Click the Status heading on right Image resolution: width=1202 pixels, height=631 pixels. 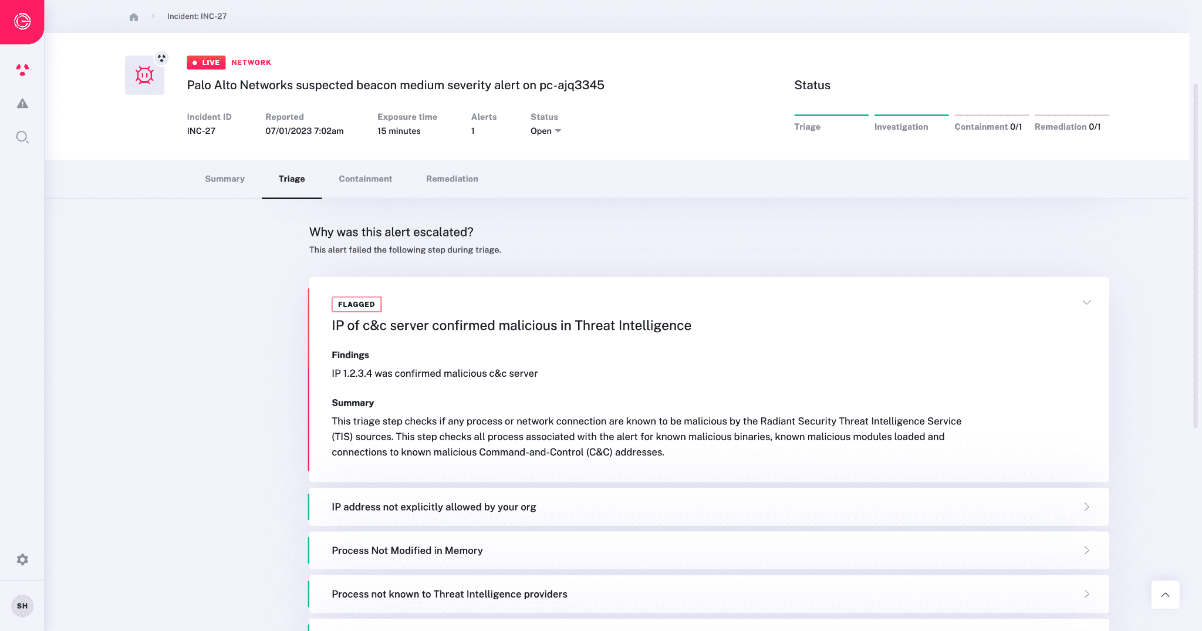coord(812,85)
